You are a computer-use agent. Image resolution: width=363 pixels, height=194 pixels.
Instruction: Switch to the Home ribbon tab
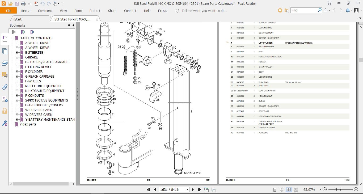[x=26, y=11]
